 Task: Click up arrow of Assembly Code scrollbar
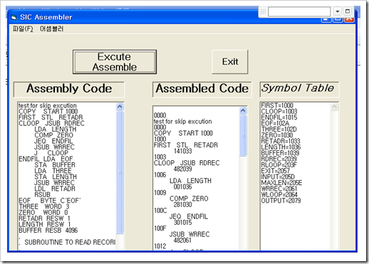point(120,107)
